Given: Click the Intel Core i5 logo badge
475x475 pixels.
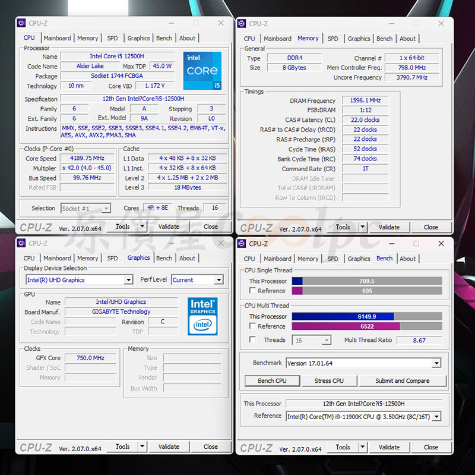Looking at the screenshot, I should click(202, 71).
